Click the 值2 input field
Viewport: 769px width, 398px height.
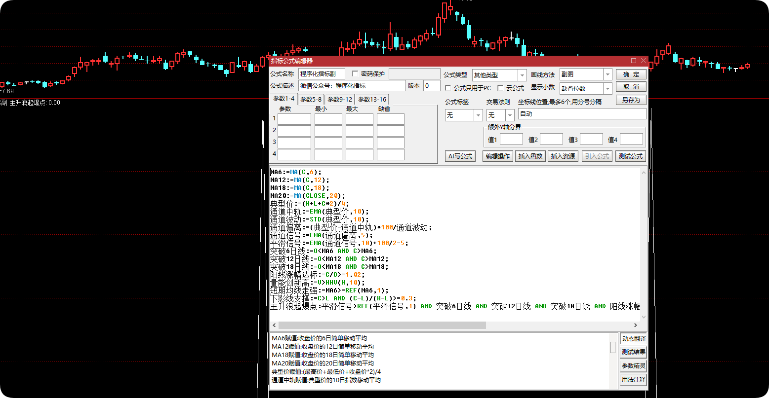551,139
